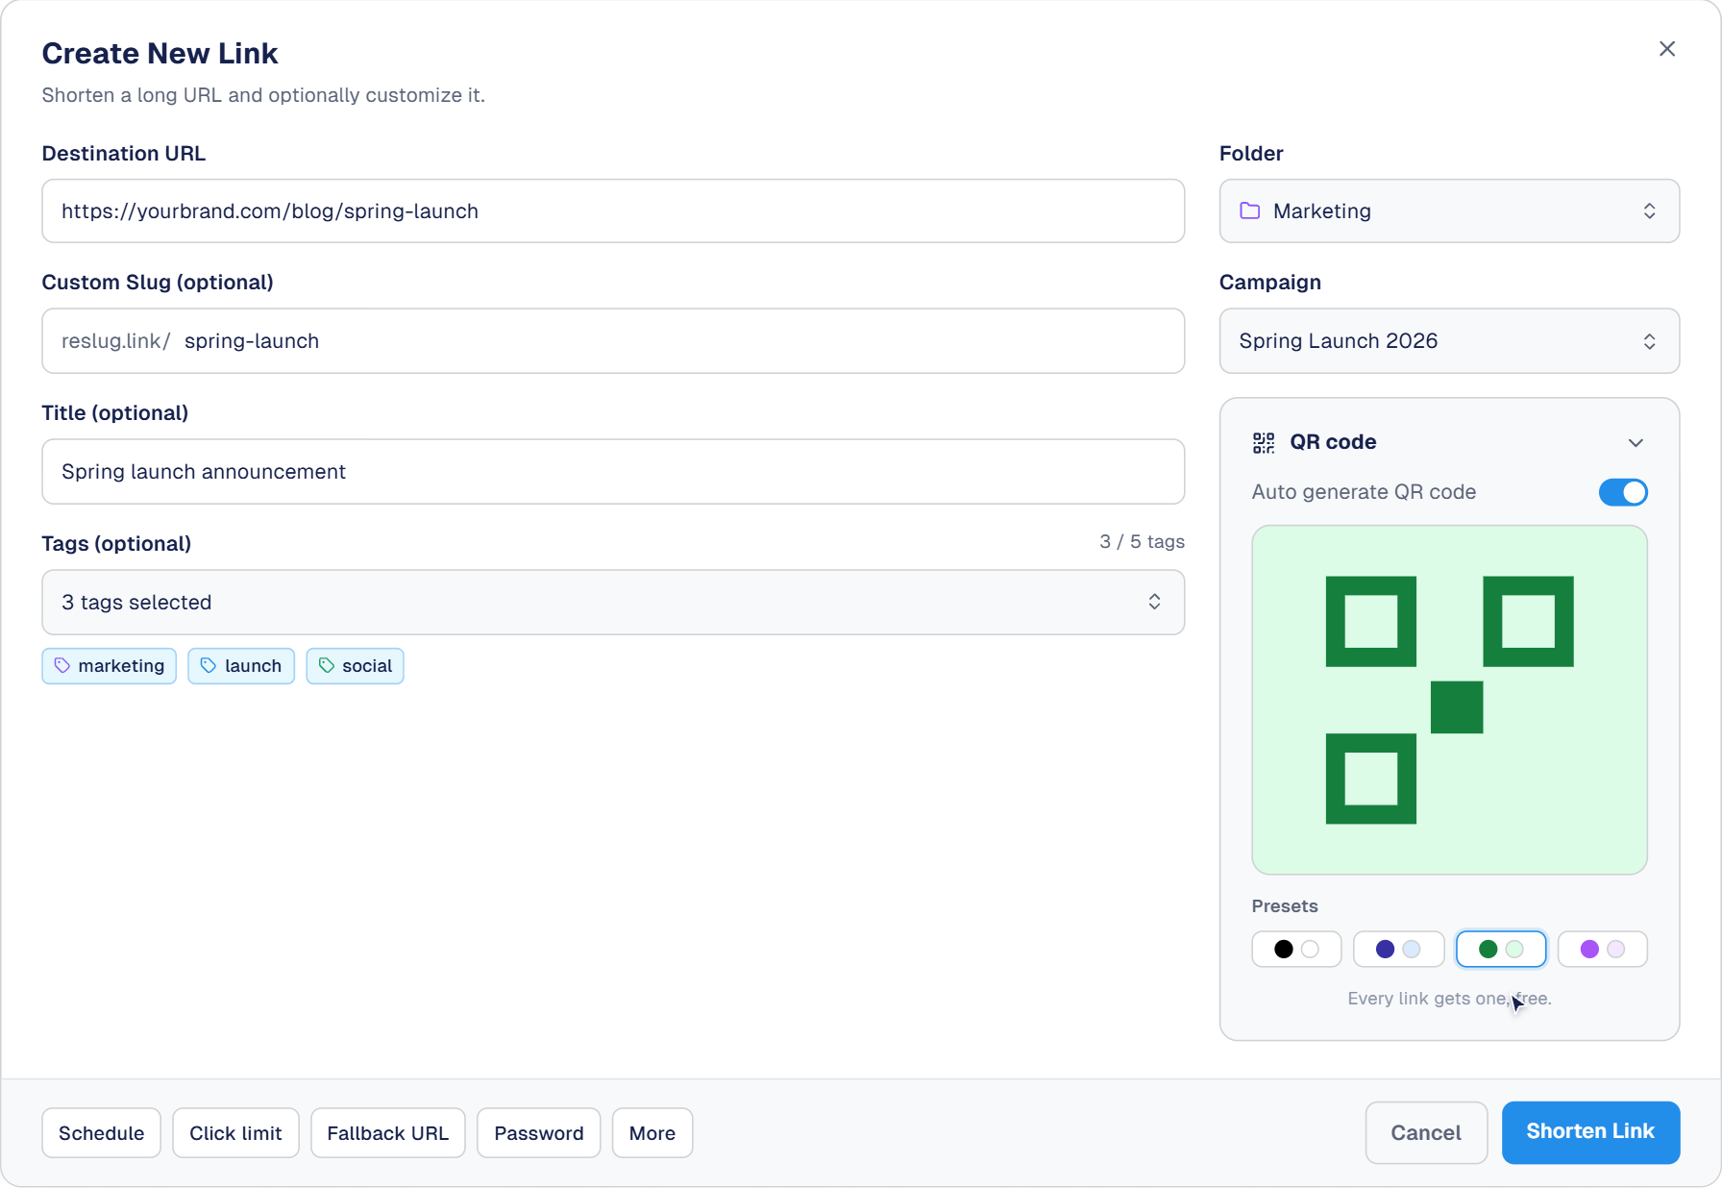This screenshot has height=1188, width=1722.
Task: Open the tags selector showing 3 tags selected
Action: (x=613, y=603)
